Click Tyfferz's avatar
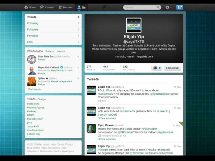Viewport: 215px width, 161px height. coord(32,81)
